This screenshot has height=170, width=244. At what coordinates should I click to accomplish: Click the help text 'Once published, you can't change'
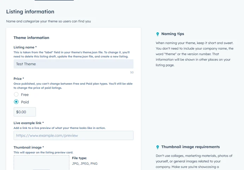click(73, 86)
